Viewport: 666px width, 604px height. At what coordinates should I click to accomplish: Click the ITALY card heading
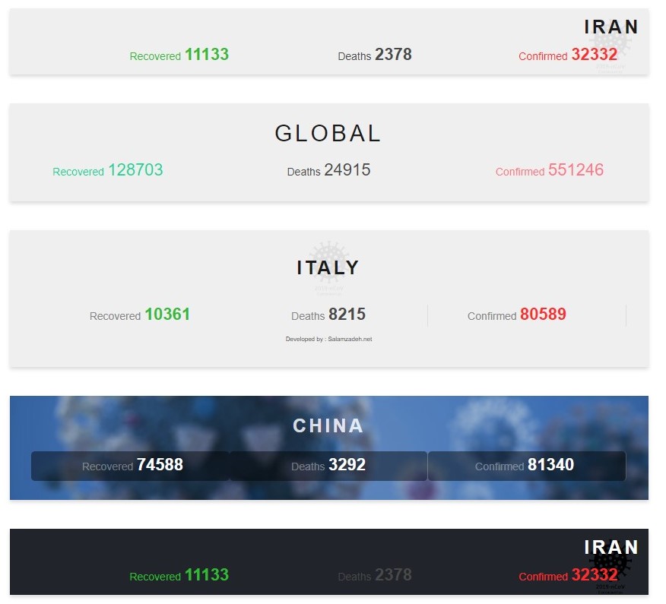(x=328, y=267)
